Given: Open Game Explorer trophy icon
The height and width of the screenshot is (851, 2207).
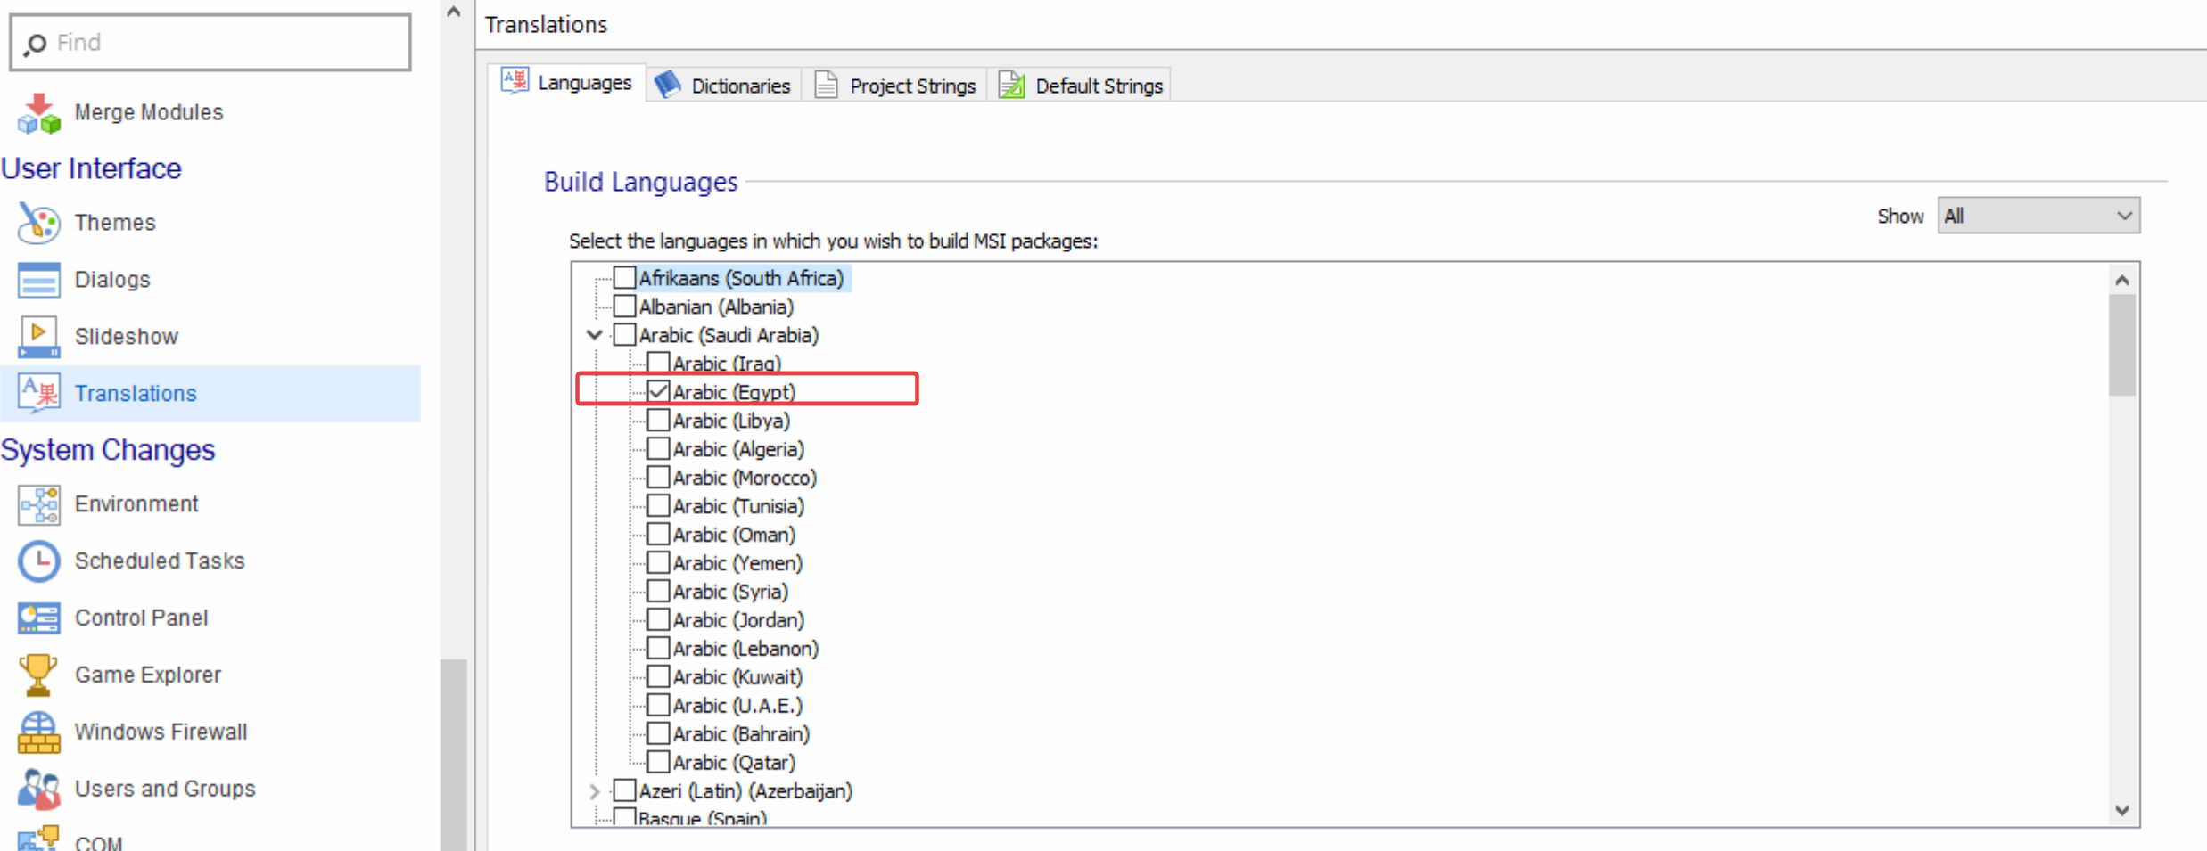Looking at the screenshot, I should coord(38,675).
